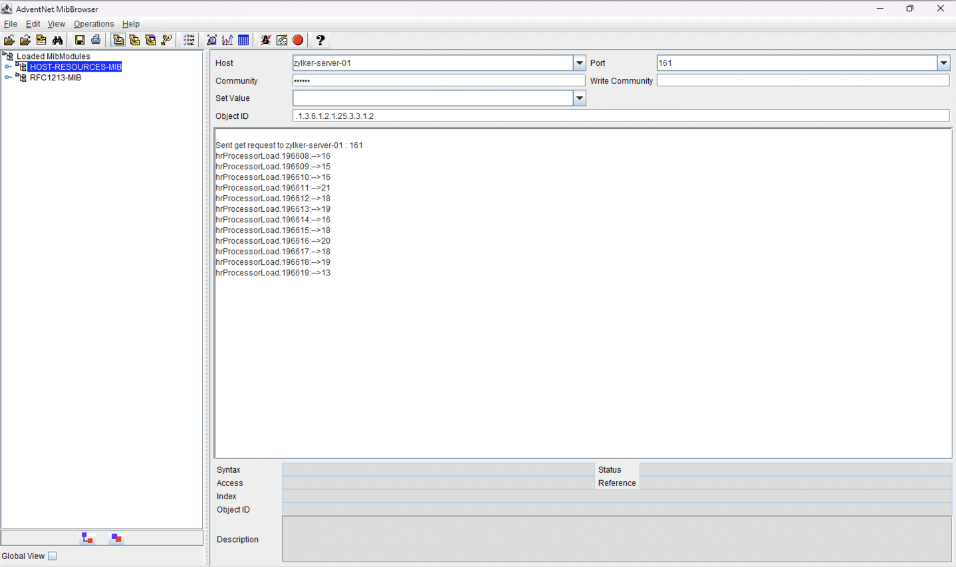Click the question mark help icon
This screenshot has height=567, width=956.
click(320, 40)
